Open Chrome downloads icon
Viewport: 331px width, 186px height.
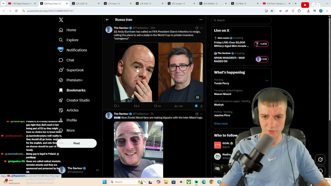308,11
